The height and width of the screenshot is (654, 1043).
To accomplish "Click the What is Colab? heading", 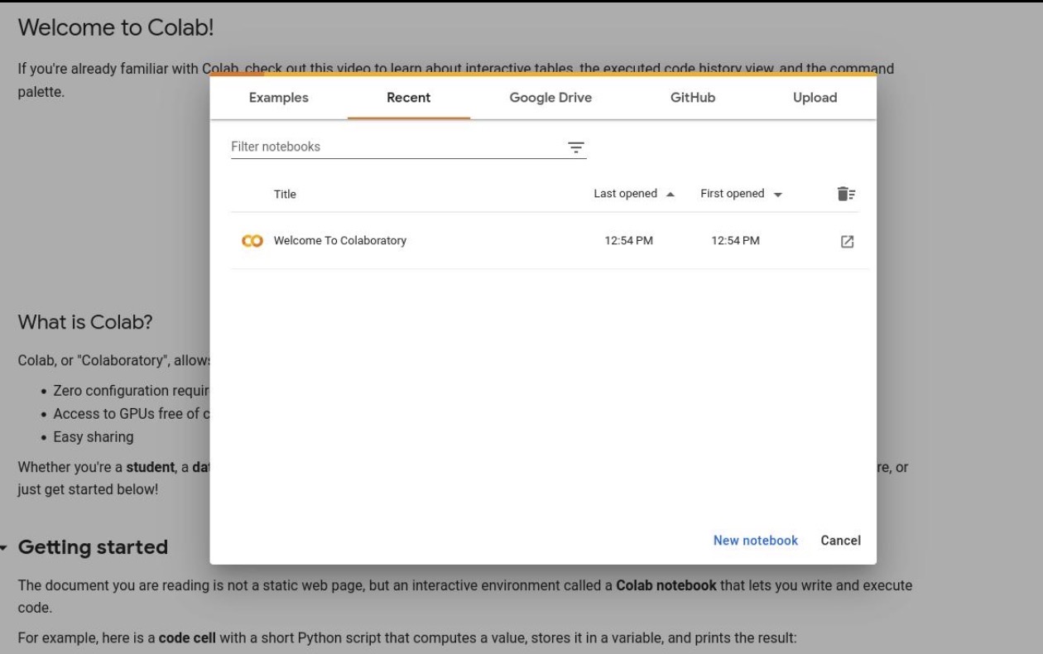I will [x=85, y=322].
